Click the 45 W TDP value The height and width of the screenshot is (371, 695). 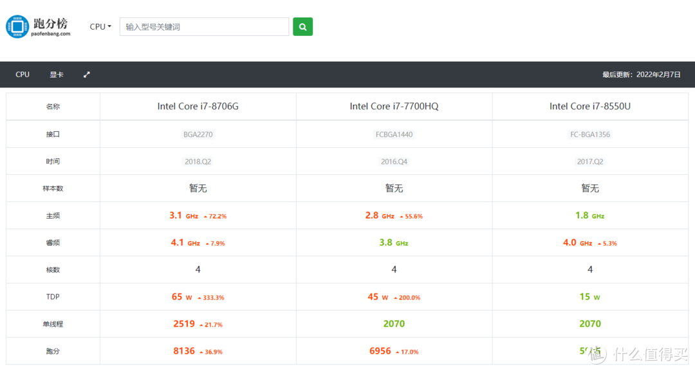point(378,296)
